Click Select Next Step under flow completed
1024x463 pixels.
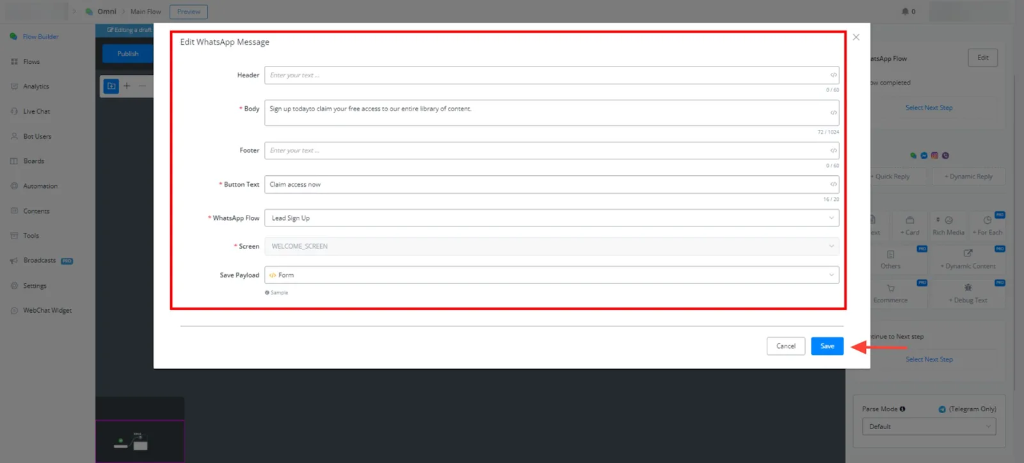[929, 107]
